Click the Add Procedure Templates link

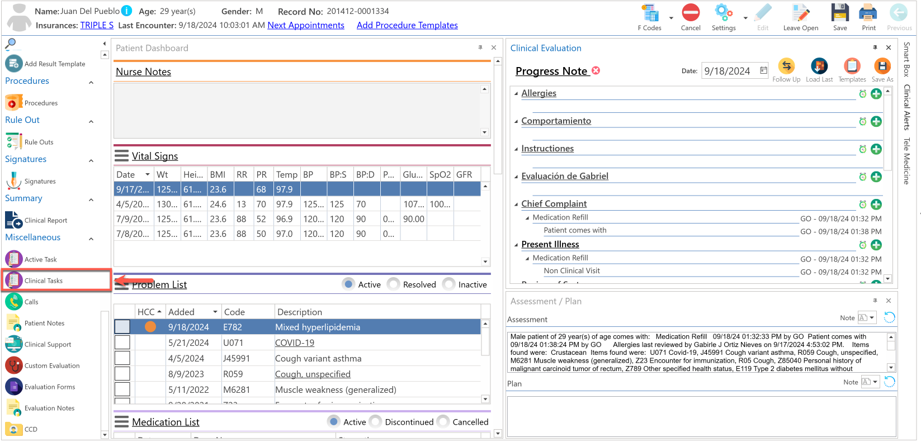407,25
